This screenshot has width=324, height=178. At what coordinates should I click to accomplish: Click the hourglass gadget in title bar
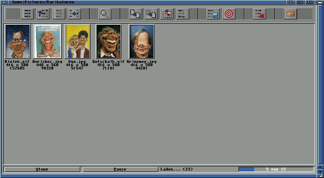pos(291,2)
